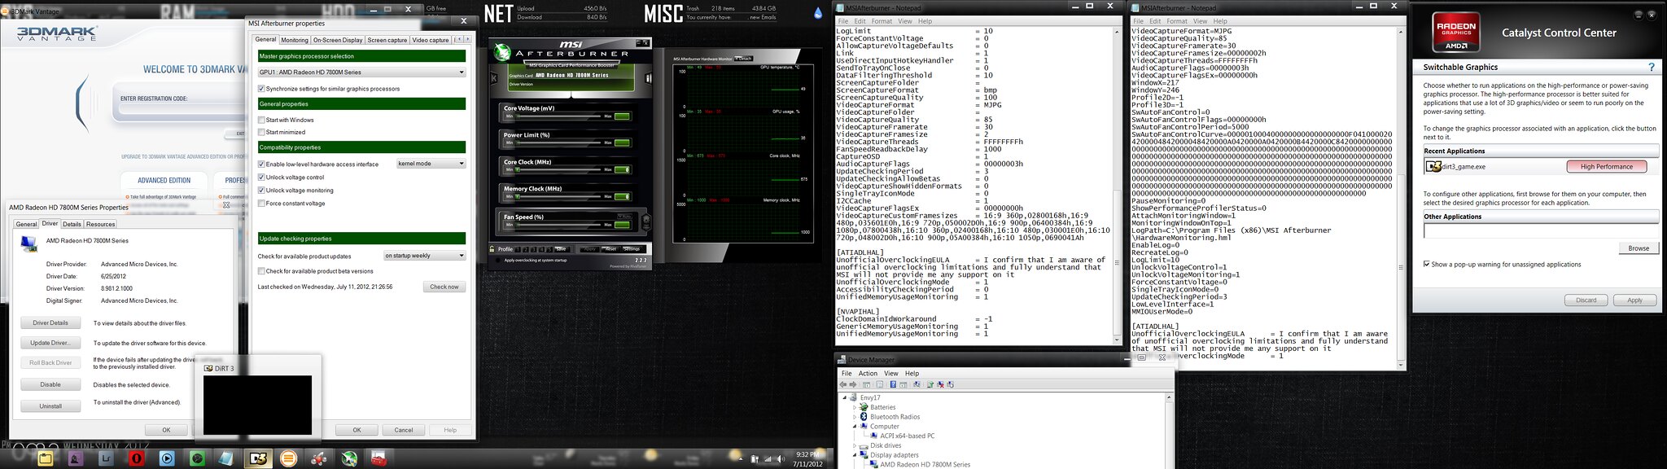The width and height of the screenshot is (1667, 469).
Task: Click Browse in Catalyst Control Center
Action: click(x=1639, y=248)
